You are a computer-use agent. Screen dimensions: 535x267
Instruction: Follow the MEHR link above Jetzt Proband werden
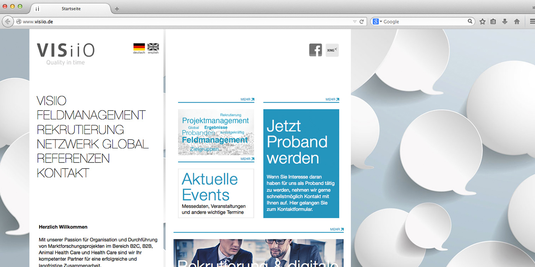point(332,100)
